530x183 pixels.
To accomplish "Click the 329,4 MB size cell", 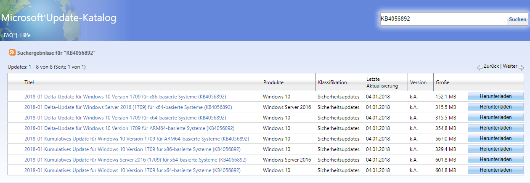I will (445, 149).
